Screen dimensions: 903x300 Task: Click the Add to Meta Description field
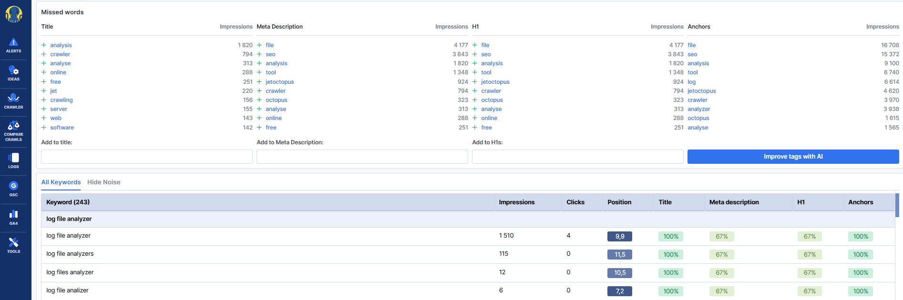point(362,157)
